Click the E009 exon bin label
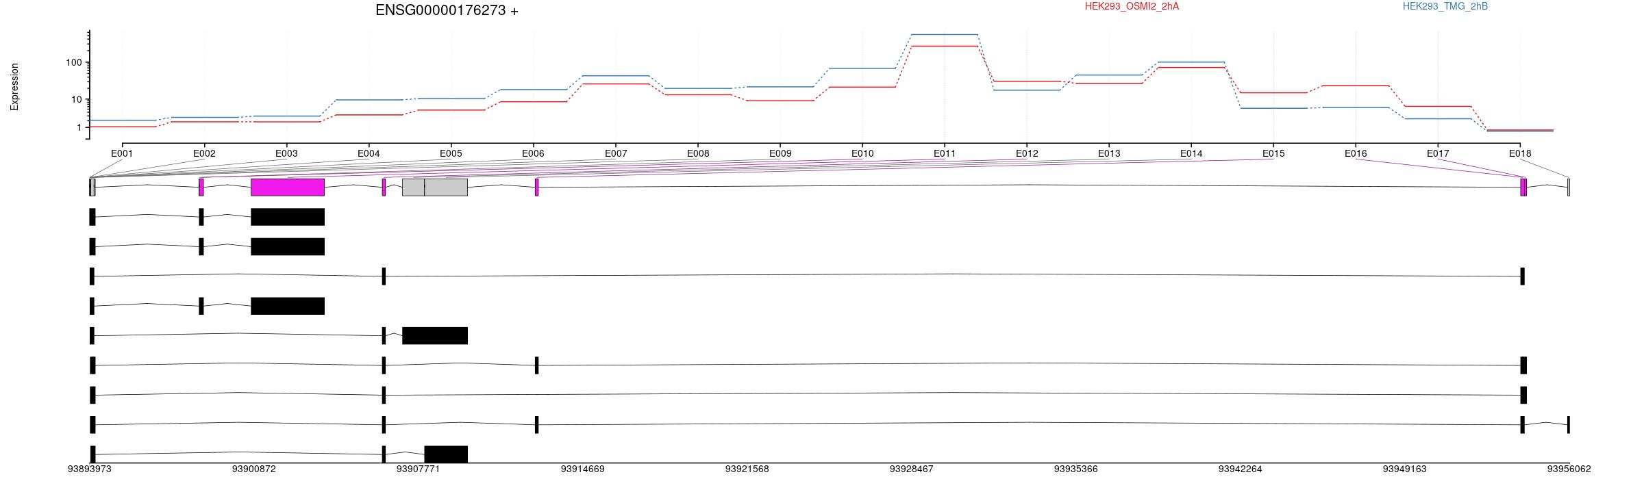The image size is (1644, 479). click(780, 153)
